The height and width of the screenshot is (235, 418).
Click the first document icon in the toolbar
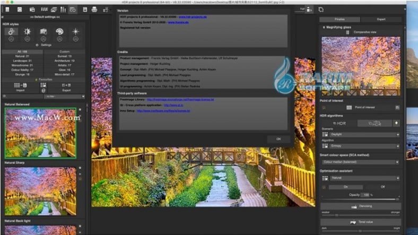(7, 10)
